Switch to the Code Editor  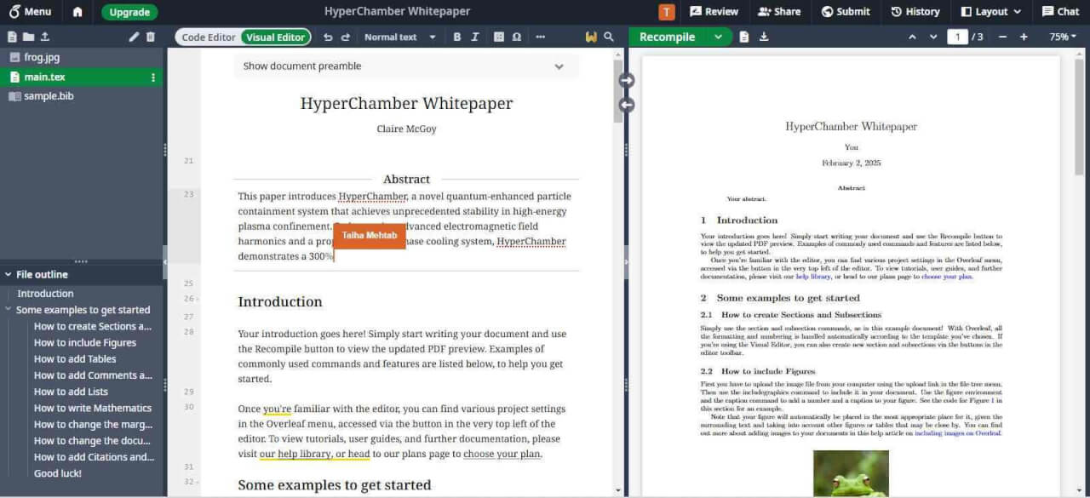pyautogui.click(x=207, y=37)
